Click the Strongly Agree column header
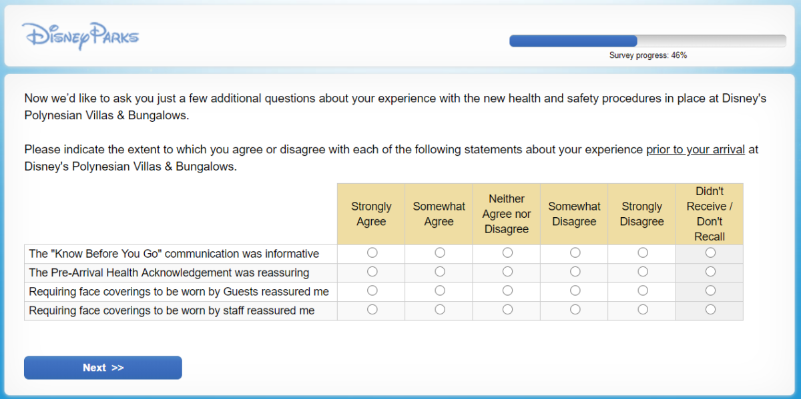801x399 pixels. 371,214
